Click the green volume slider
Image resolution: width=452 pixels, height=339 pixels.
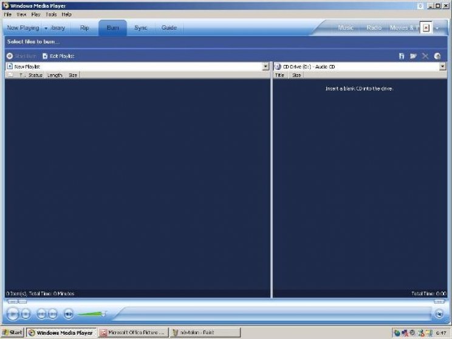92,314
